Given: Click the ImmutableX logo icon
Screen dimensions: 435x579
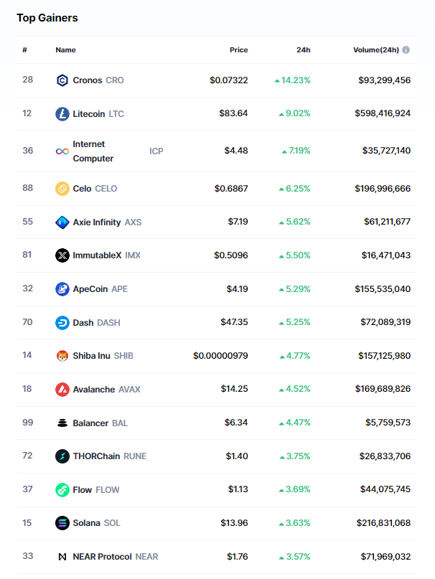Looking at the screenshot, I should [x=62, y=255].
